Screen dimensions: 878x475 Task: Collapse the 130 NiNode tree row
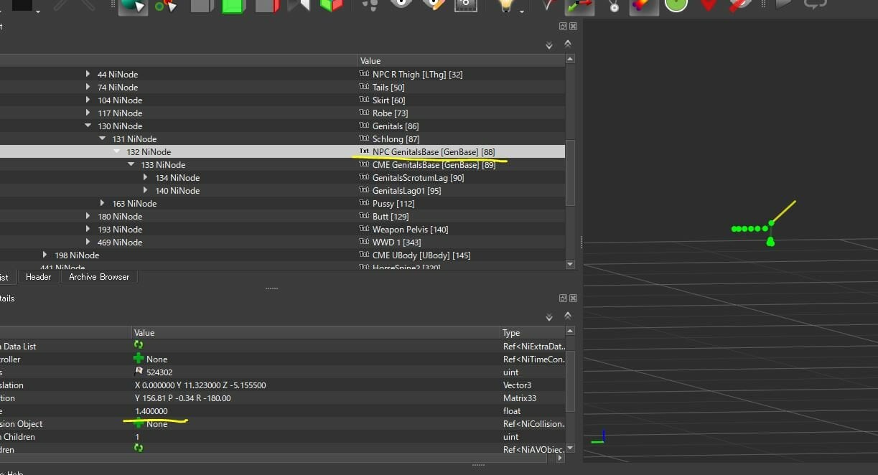[88, 126]
